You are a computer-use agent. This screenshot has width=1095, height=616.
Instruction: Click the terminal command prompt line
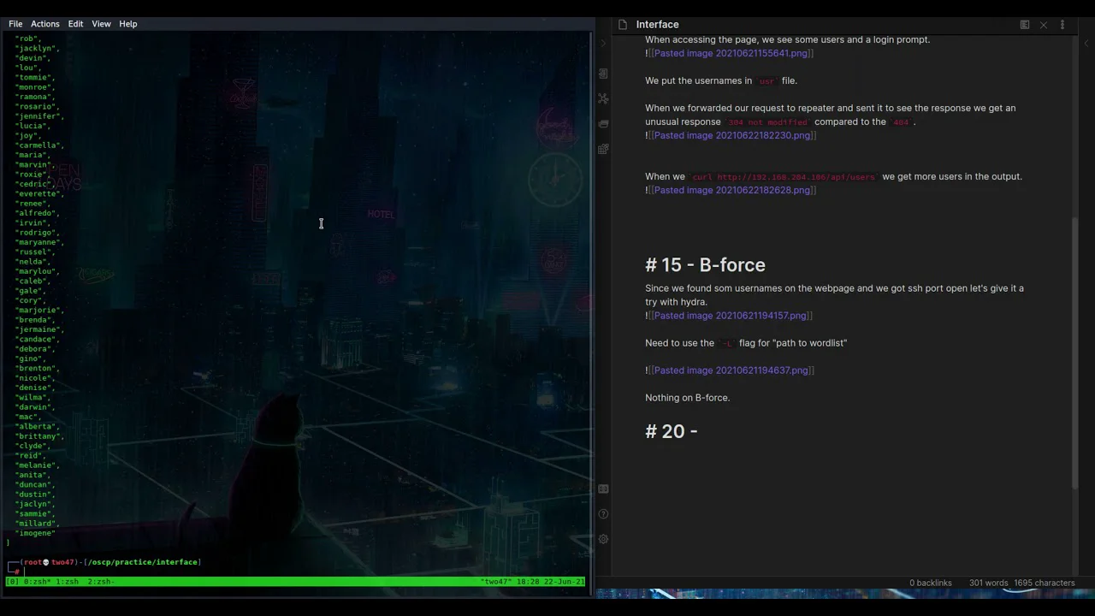tap(103, 571)
